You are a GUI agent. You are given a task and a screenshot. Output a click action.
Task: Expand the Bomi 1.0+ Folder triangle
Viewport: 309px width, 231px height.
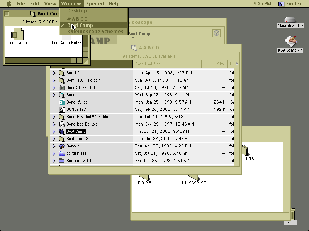[x=54, y=80]
